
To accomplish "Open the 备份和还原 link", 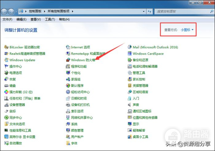I will (x=140, y=60).
